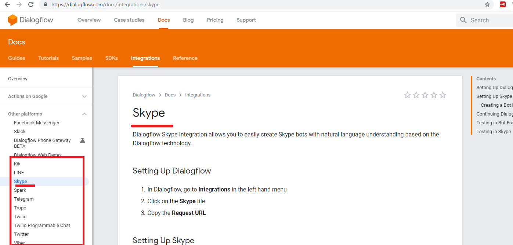513x245 pixels.
Task: Expand the Actions on Google section
Action: pos(84,96)
